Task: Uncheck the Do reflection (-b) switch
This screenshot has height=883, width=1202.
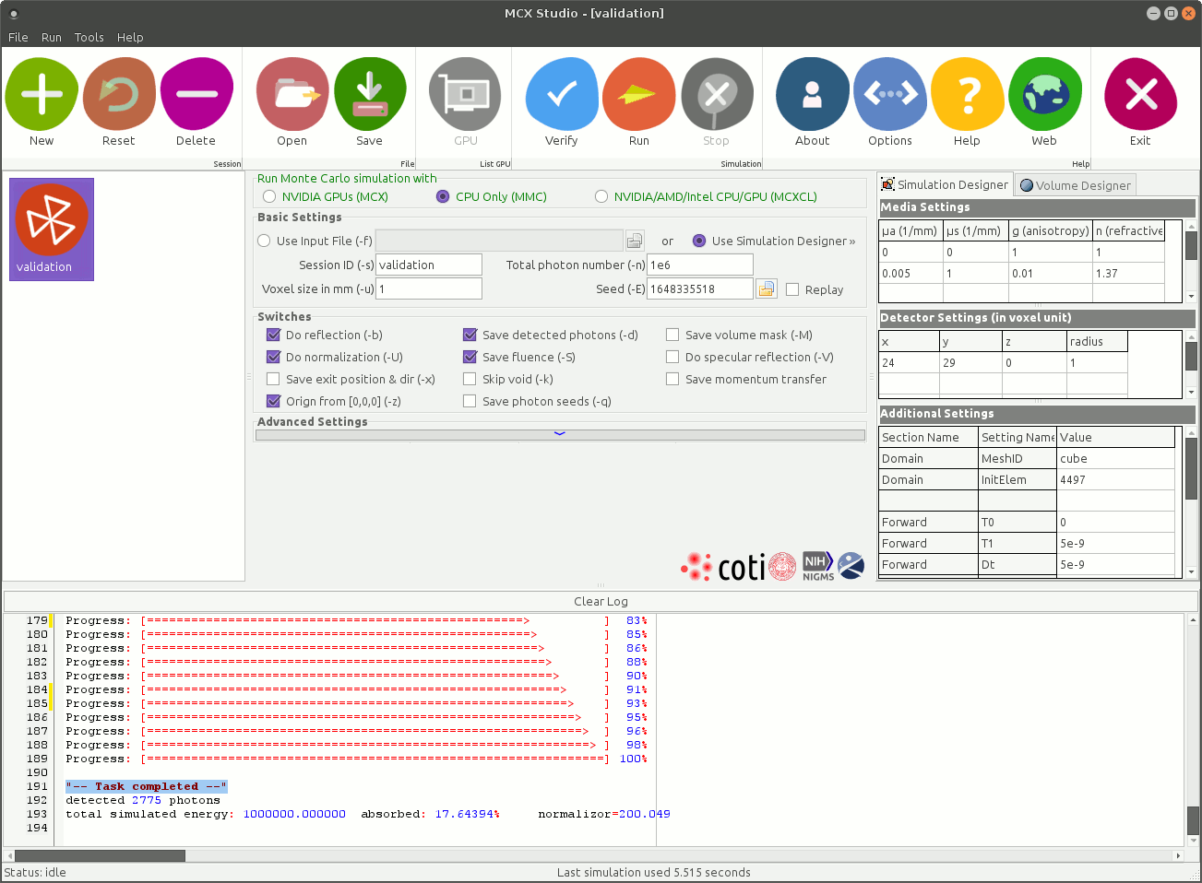Action: pos(273,335)
